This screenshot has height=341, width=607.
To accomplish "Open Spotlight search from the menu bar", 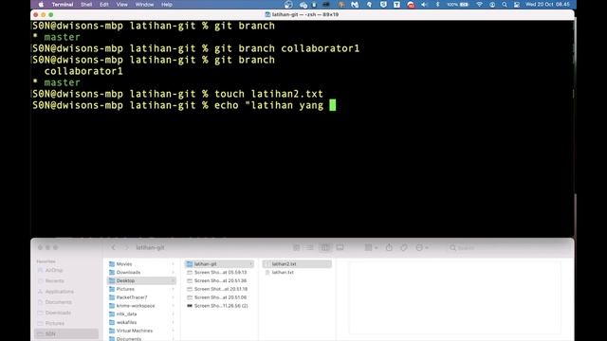I will pos(505,5).
